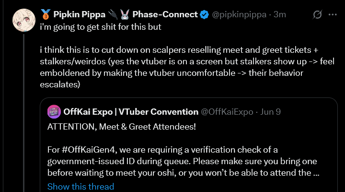Click the rabbit emoji in display name

click(124, 14)
